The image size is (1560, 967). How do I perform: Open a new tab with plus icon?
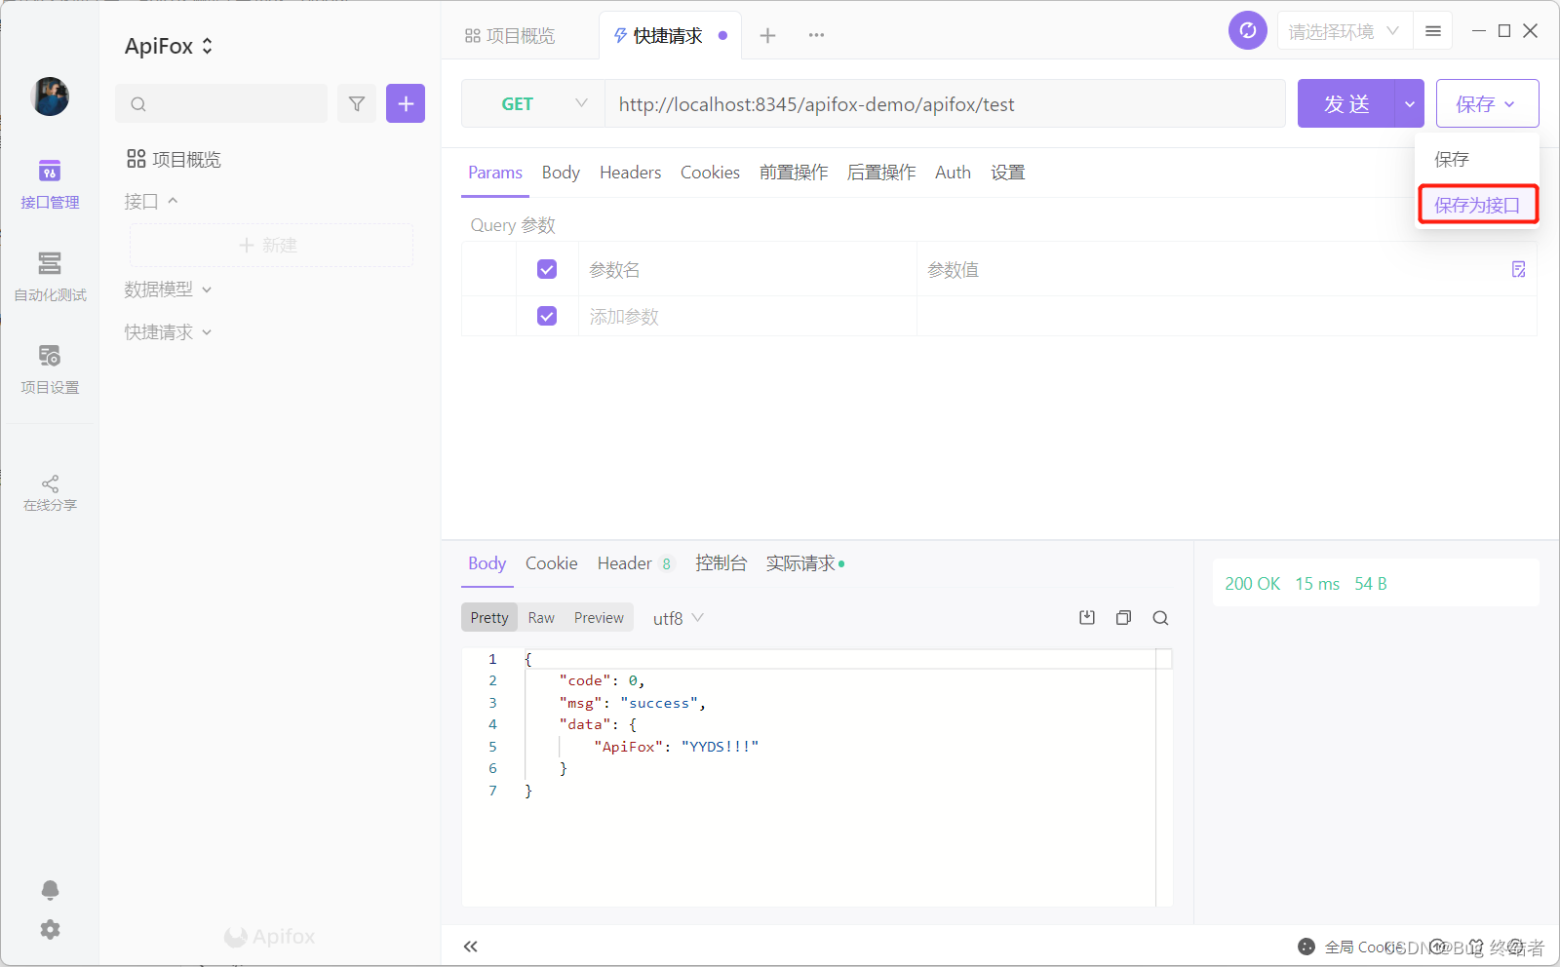pos(768,35)
